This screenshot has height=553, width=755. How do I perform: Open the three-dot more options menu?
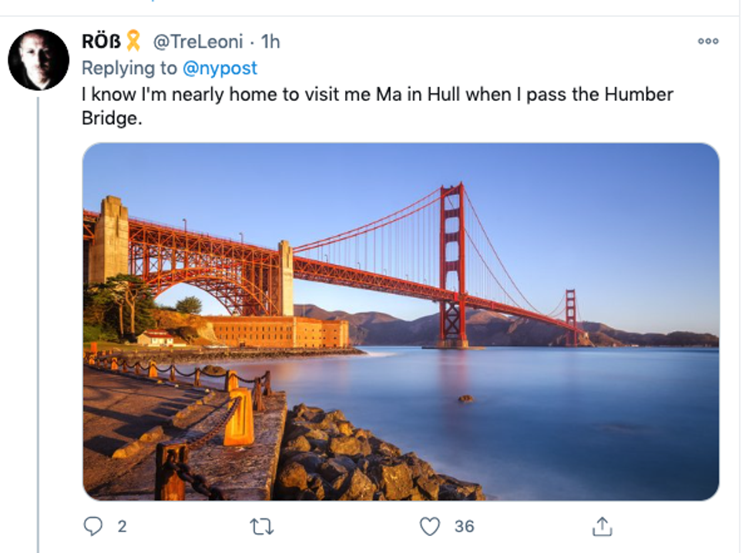point(707,41)
